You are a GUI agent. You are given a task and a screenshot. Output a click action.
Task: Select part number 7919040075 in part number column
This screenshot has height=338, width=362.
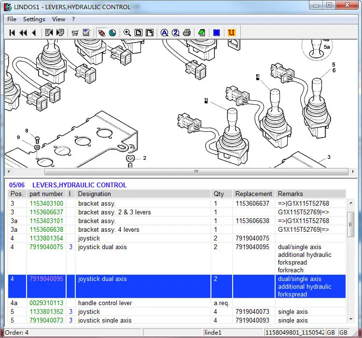click(x=46, y=247)
